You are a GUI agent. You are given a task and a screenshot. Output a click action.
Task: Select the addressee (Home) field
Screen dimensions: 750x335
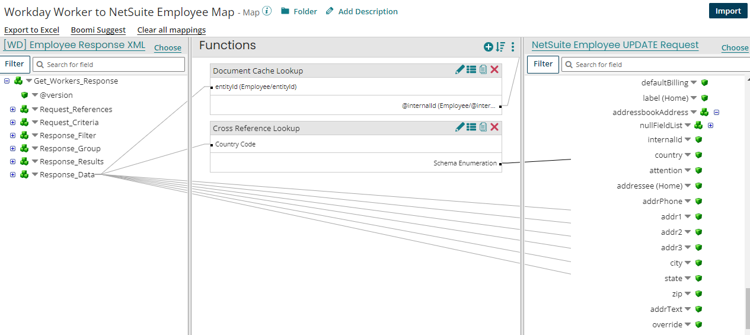(649, 186)
